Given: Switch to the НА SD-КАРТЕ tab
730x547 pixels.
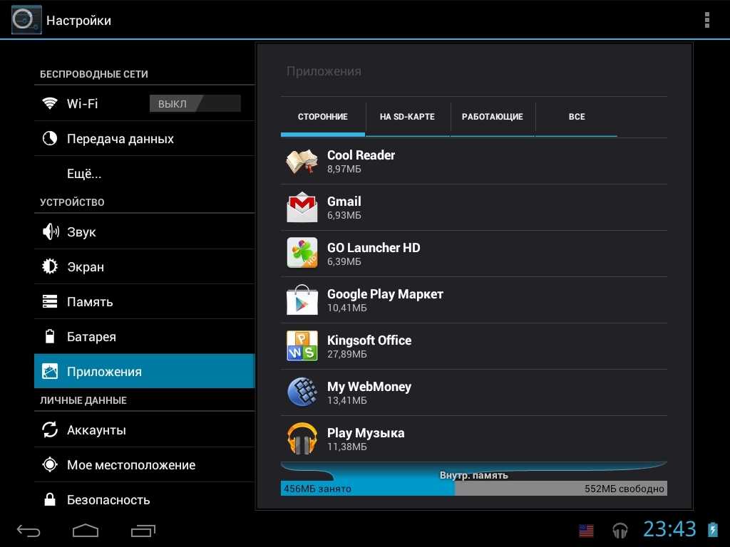Looking at the screenshot, I should point(407,117).
